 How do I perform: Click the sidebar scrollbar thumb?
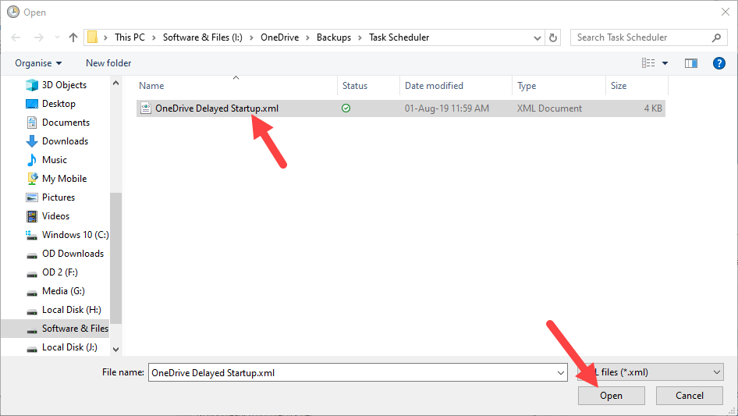tap(115, 258)
